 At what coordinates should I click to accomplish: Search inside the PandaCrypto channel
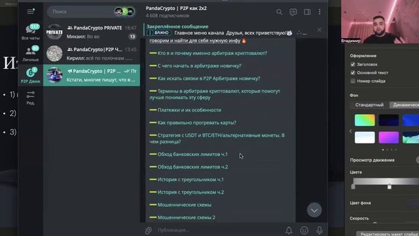tap(279, 12)
